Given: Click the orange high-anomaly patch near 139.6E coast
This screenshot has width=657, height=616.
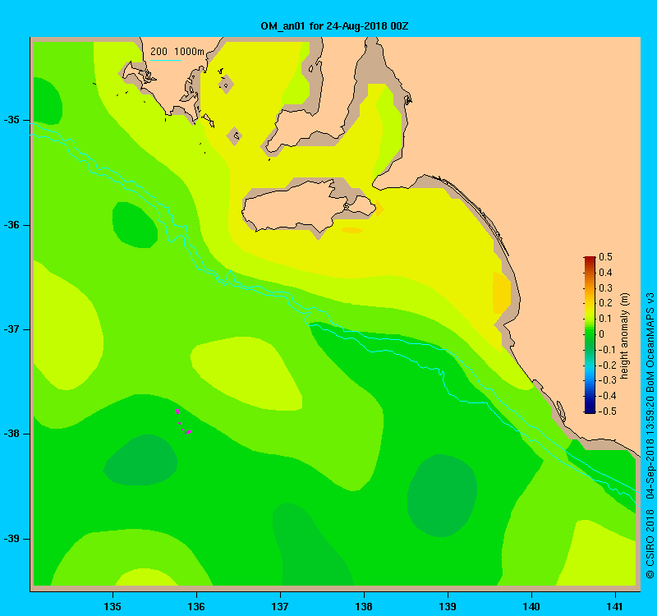Looking at the screenshot, I should (502, 292).
